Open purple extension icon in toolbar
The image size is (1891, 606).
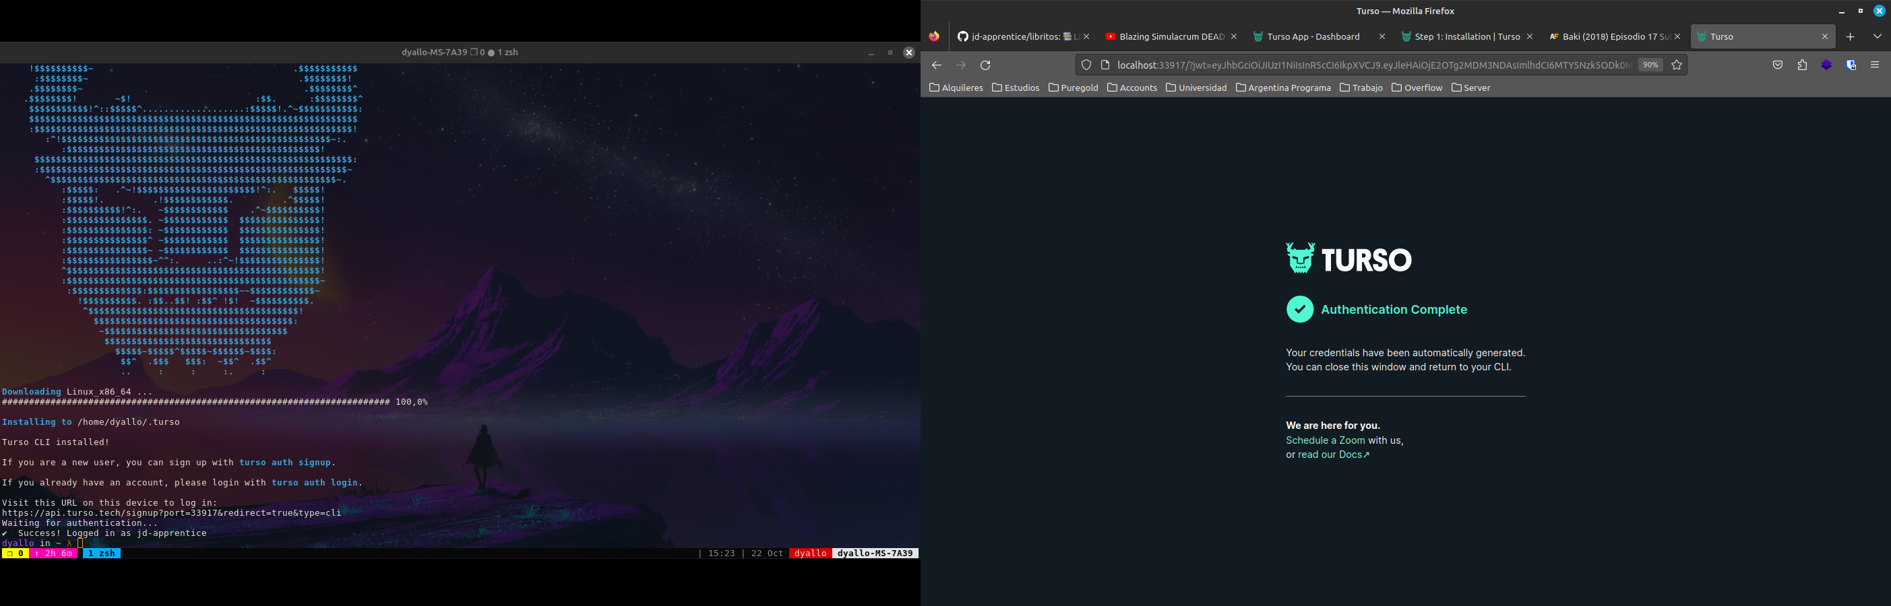[1826, 65]
